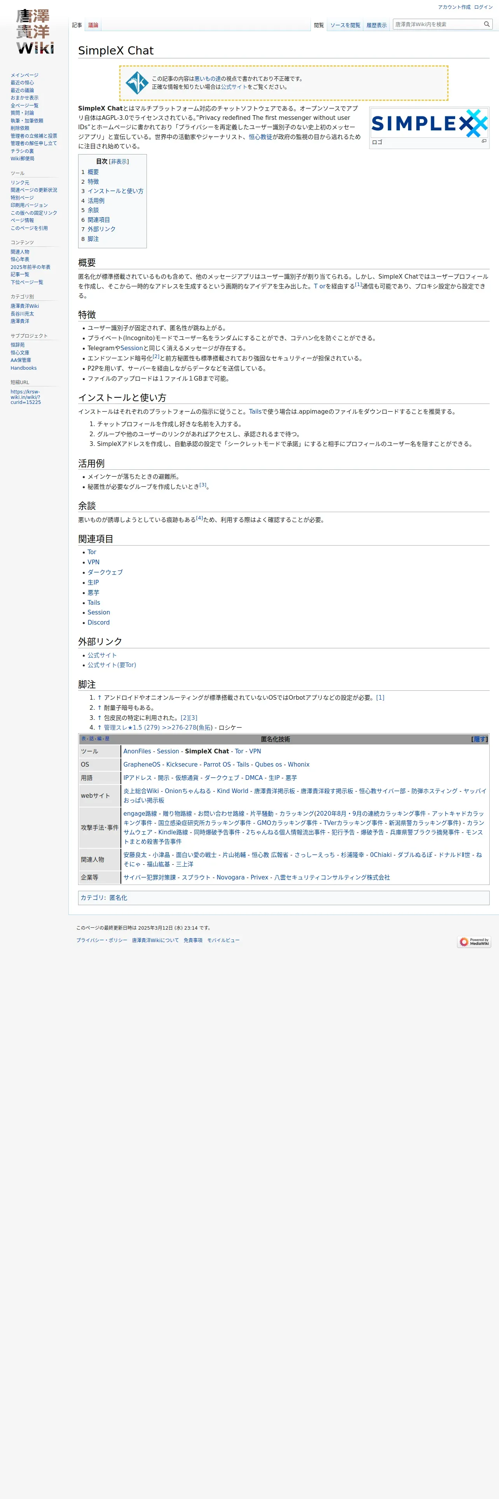Open サイバー犯罪対策課 in navbox

click(149, 878)
